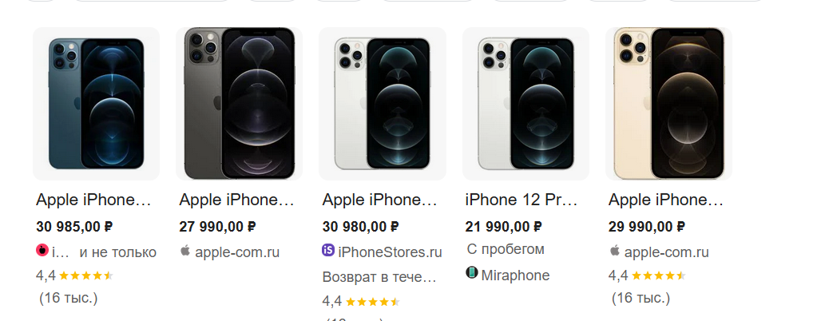Open the silver iPhone image priced 30 980,00 ₽

pyautogui.click(x=382, y=104)
